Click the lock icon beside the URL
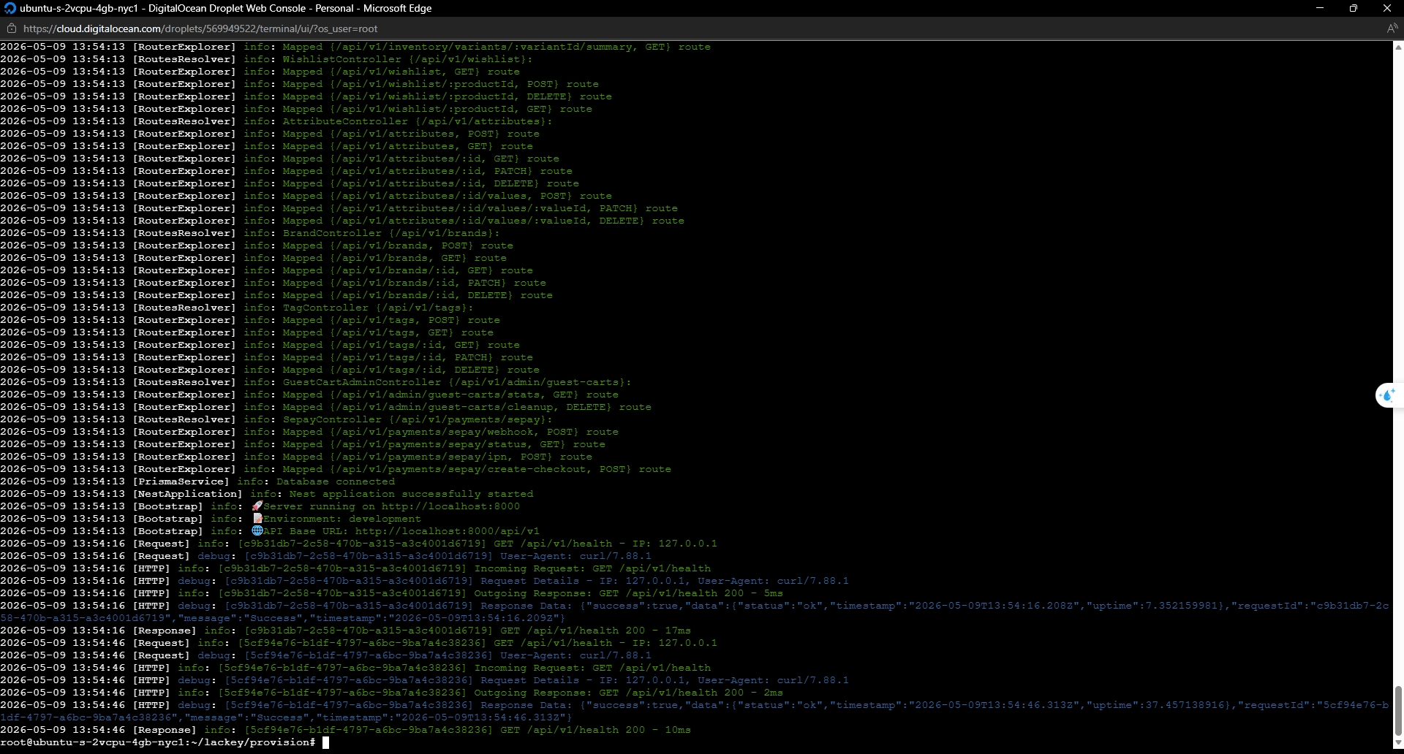The image size is (1404, 754). [x=11, y=28]
